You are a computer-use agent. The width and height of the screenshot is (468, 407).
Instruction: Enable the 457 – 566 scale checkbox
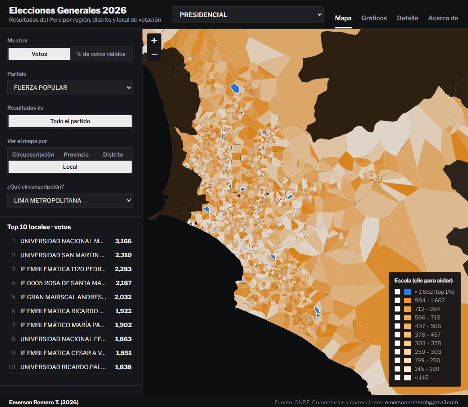click(x=397, y=326)
